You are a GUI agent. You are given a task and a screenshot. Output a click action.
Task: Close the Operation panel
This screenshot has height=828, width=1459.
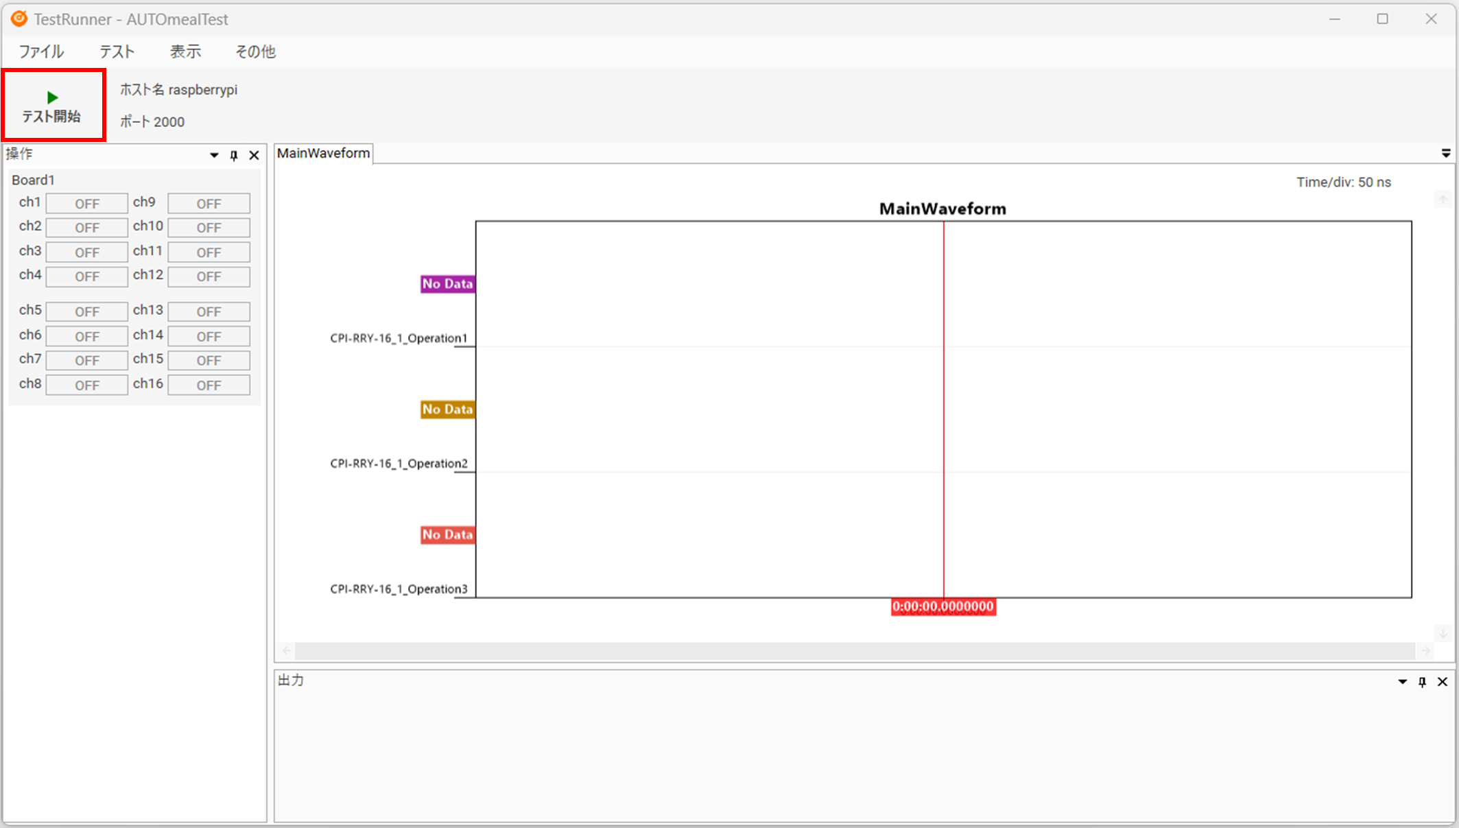click(x=254, y=156)
